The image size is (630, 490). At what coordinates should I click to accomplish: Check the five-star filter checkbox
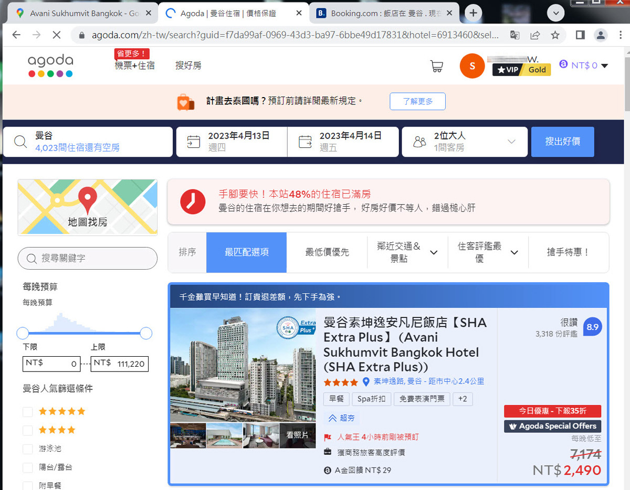coord(27,412)
